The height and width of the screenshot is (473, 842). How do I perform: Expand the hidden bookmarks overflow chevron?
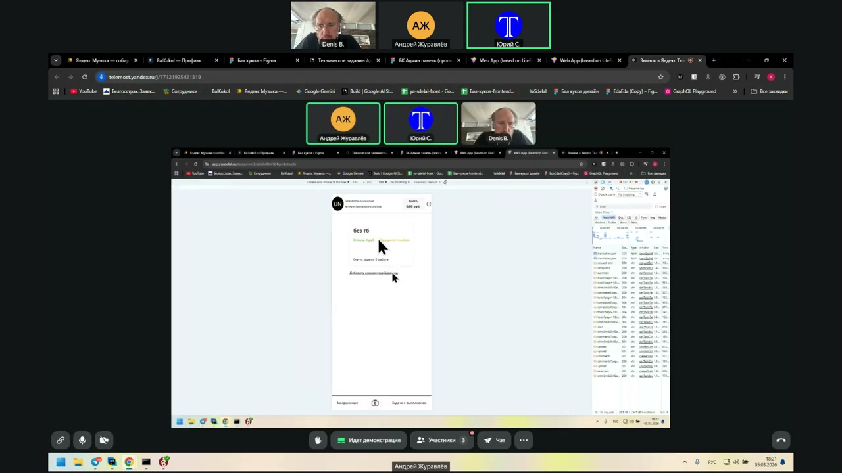[x=735, y=91]
